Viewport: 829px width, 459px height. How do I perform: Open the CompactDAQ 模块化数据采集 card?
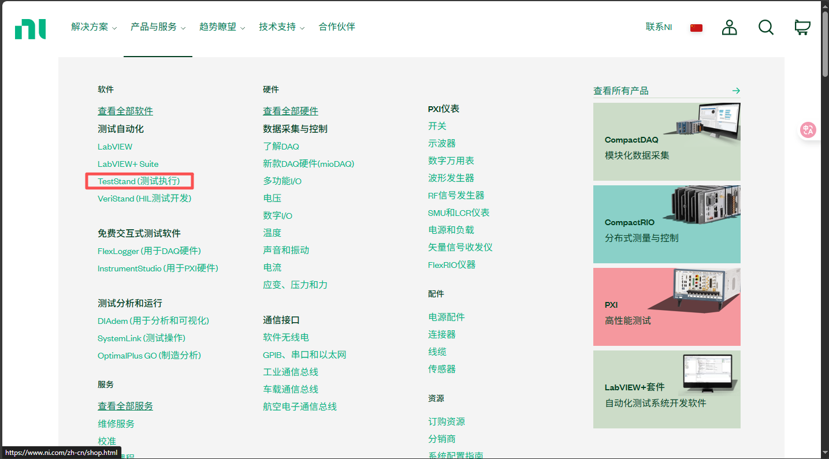[667, 141]
